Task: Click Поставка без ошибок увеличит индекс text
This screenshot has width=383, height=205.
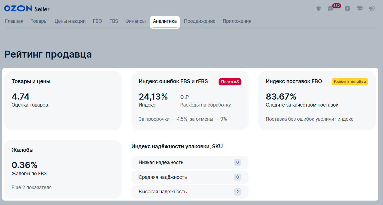Action: coord(310,119)
